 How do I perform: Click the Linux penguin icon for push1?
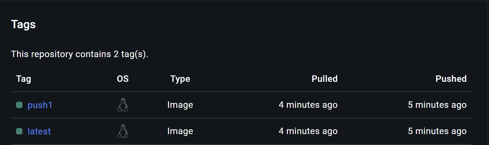(x=123, y=105)
